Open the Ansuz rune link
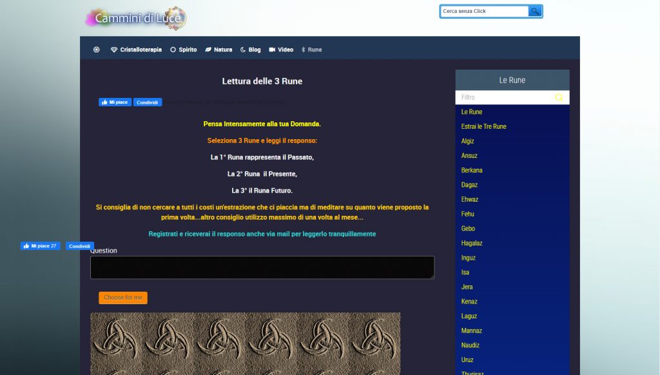Image resolution: width=660 pixels, height=375 pixels. (x=469, y=156)
